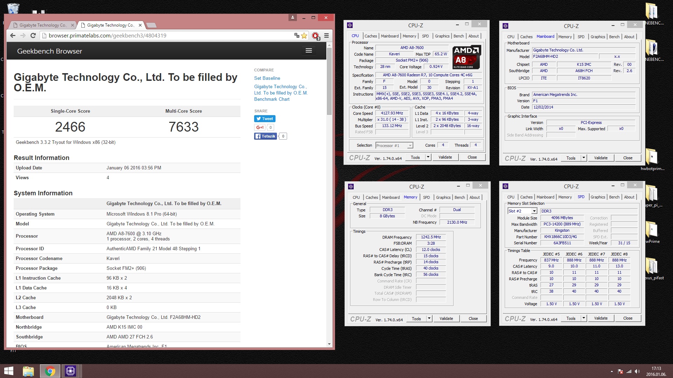Click the scrollbar down arrow in Chrome
The image size is (673, 378).
point(329,344)
